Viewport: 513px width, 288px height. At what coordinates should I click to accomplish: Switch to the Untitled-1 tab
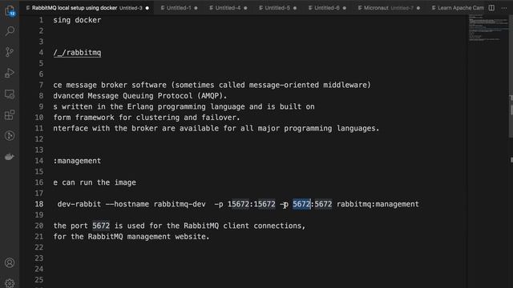[x=179, y=8]
